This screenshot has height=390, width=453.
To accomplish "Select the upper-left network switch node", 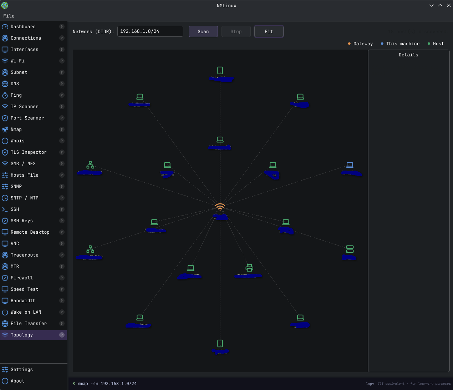I will [90, 165].
